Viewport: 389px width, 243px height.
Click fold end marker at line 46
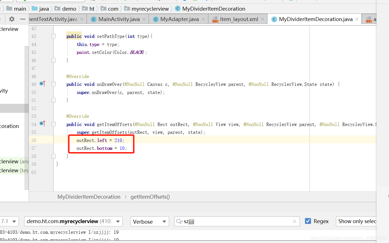pos(53,60)
